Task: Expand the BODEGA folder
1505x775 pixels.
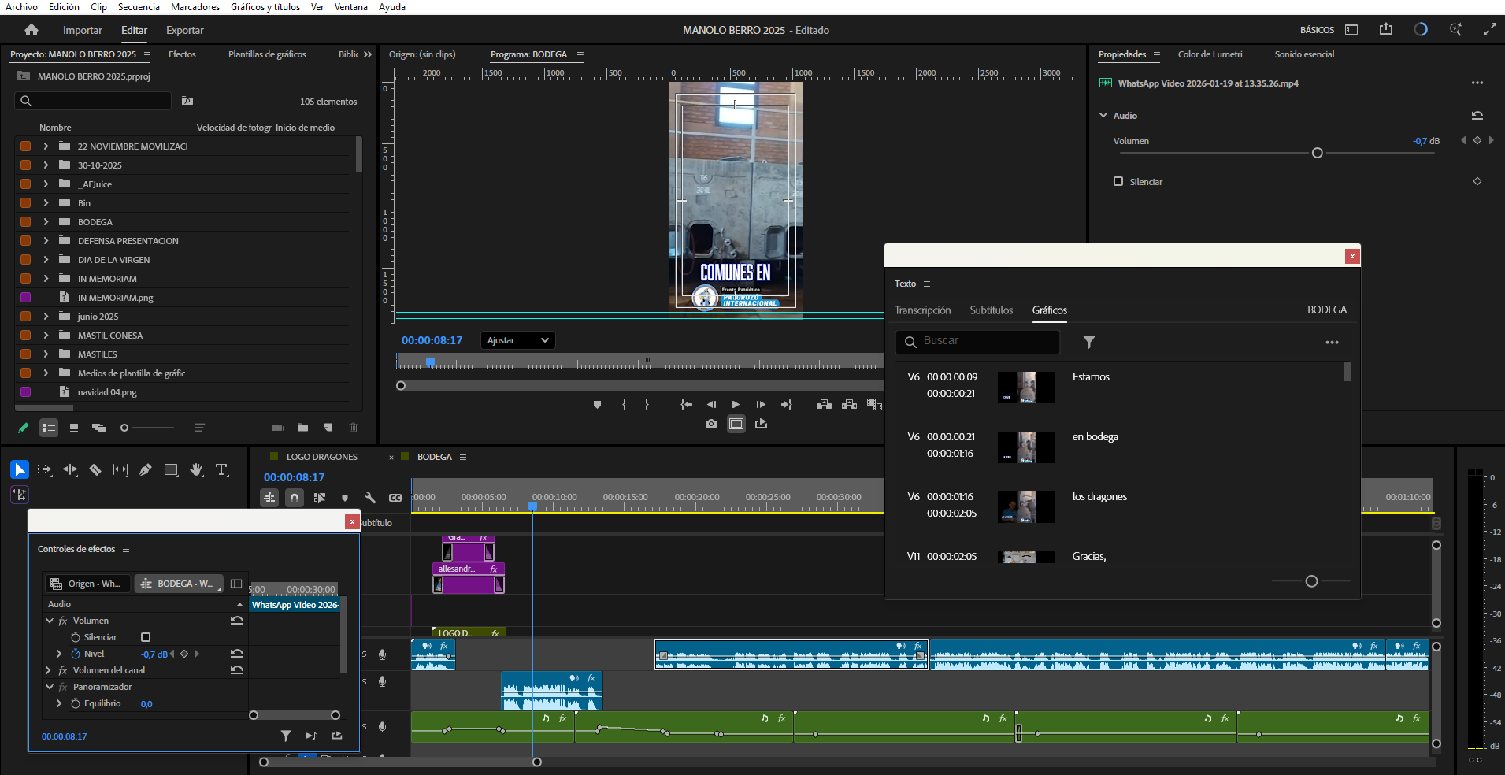Action: pos(46,222)
